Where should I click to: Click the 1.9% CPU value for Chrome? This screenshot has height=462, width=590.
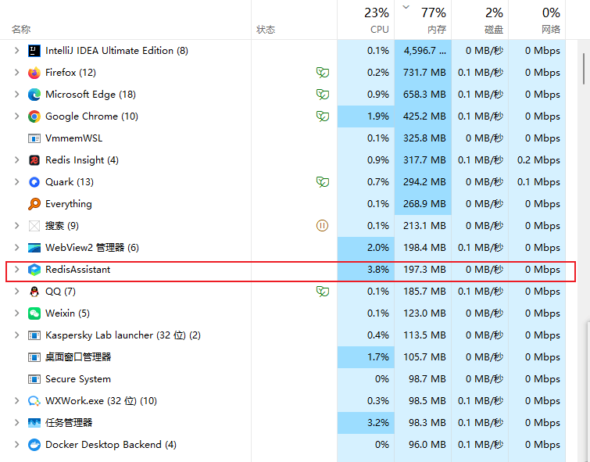click(378, 116)
